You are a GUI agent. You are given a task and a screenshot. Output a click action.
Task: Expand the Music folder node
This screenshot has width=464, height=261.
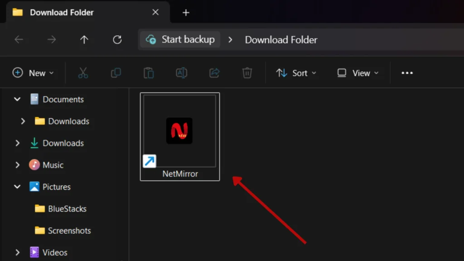(18, 165)
